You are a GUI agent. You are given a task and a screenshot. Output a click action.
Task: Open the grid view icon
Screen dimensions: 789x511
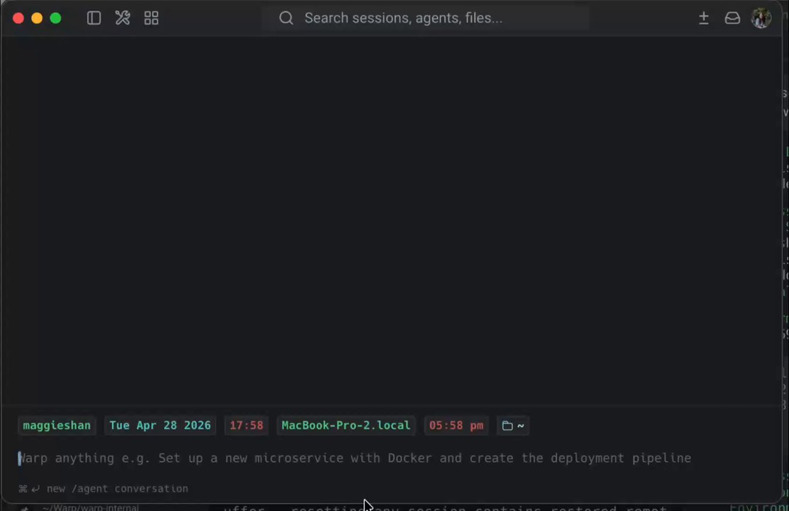point(151,18)
